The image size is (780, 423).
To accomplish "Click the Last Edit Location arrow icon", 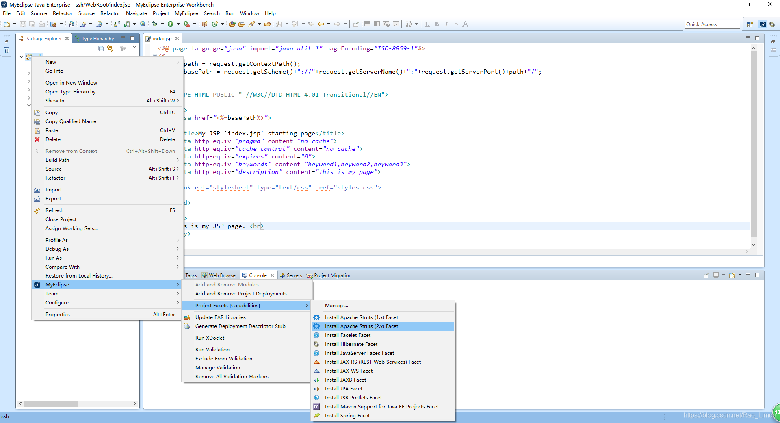I will coord(311,24).
